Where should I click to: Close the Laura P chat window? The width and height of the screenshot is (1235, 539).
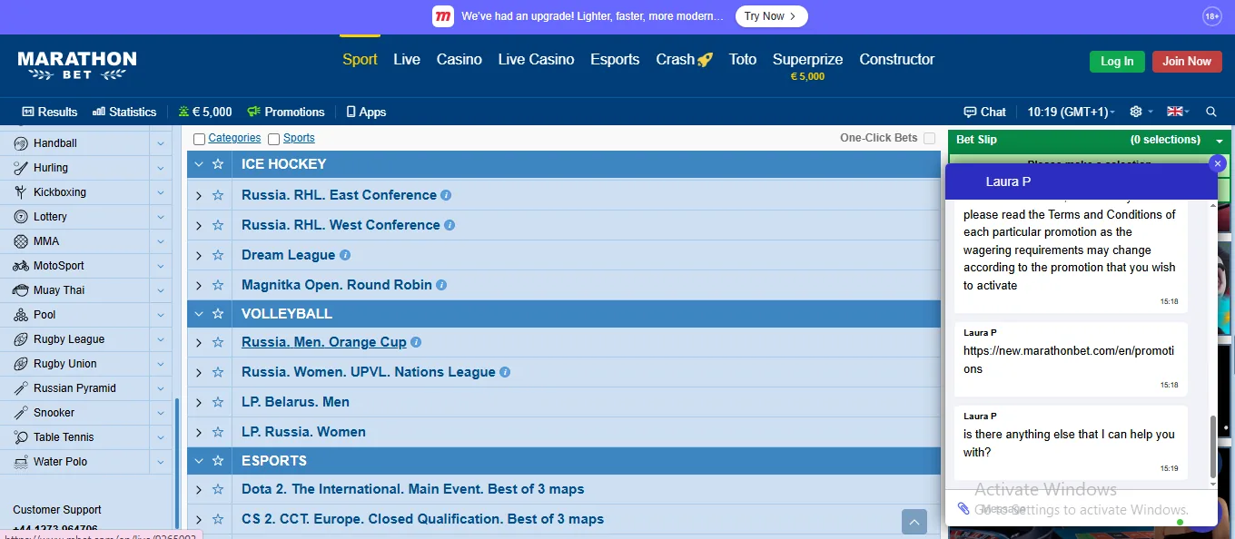click(1218, 163)
